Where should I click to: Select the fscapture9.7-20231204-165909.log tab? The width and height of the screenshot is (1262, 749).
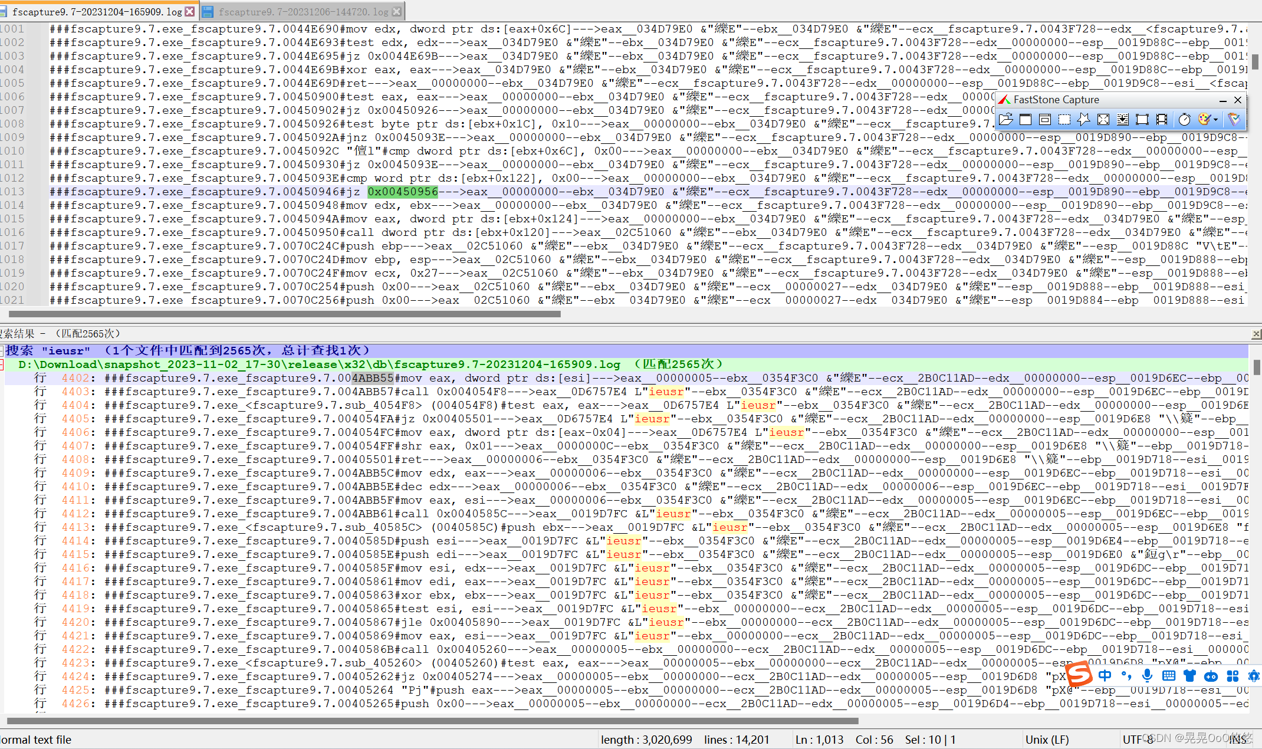coord(97,11)
